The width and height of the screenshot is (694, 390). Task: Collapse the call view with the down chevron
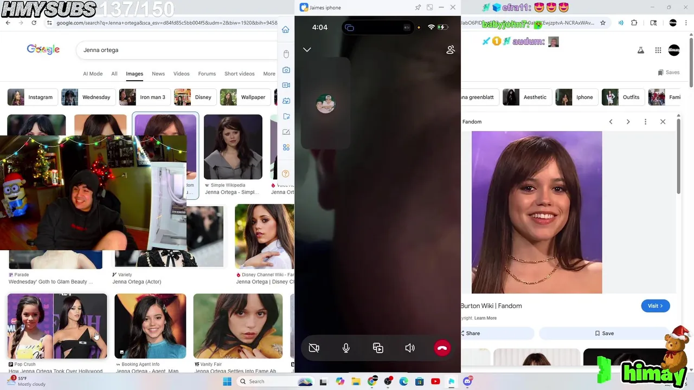(307, 50)
